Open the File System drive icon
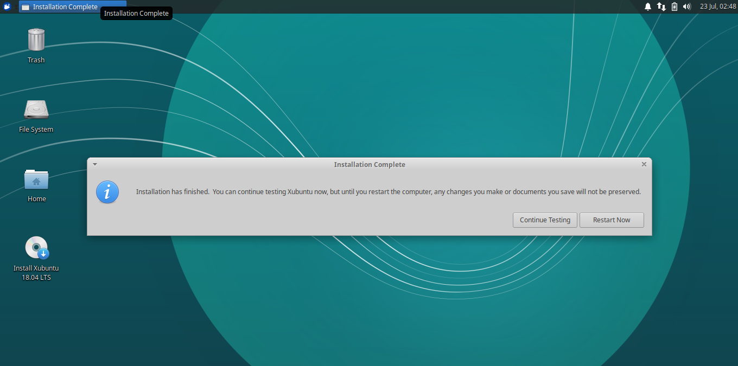This screenshot has height=366, width=738. (36, 109)
